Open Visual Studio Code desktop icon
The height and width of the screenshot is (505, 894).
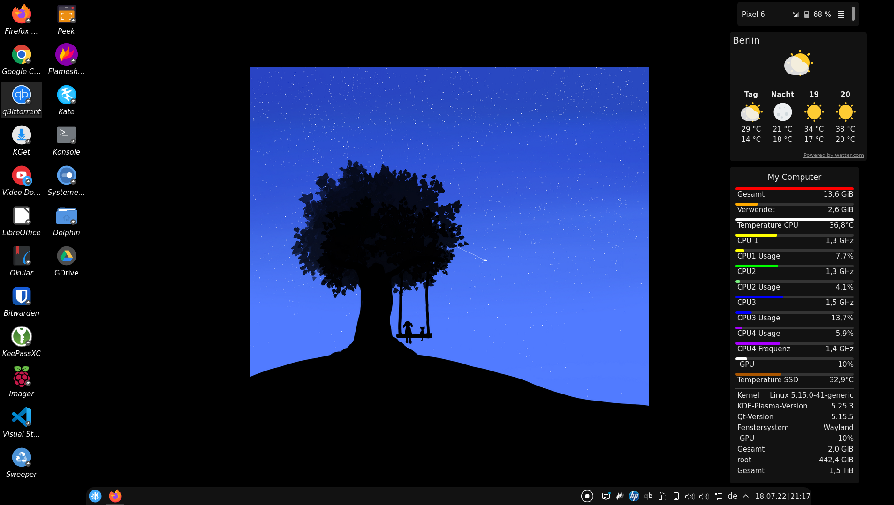[21, 423]
